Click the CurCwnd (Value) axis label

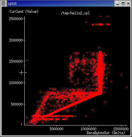[x=24, y=12]
